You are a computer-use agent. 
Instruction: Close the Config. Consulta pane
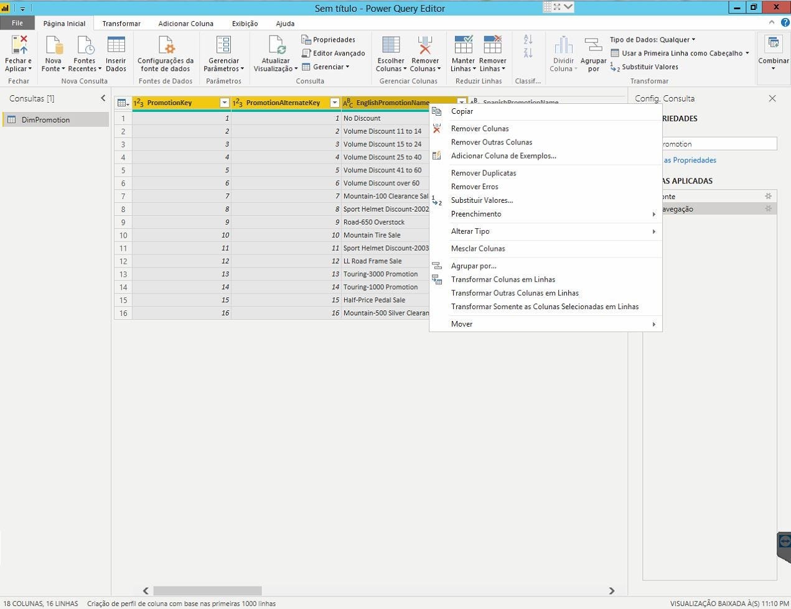[772, 98]
